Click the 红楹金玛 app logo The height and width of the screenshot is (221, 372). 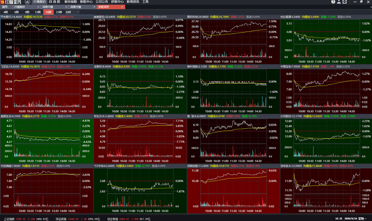[11, 2]
